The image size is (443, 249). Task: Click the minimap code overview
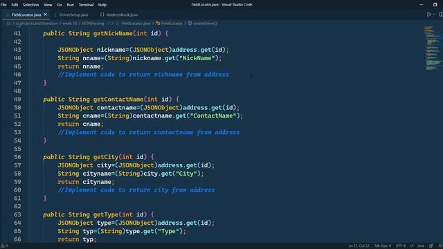click(433, 48)
